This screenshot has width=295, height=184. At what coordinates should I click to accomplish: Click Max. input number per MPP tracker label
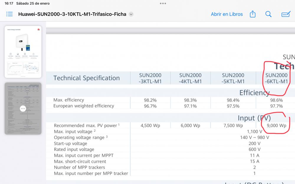tap(91, 173)
